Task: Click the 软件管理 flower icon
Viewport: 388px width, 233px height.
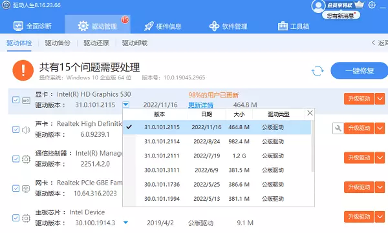Action: point(214,26)
